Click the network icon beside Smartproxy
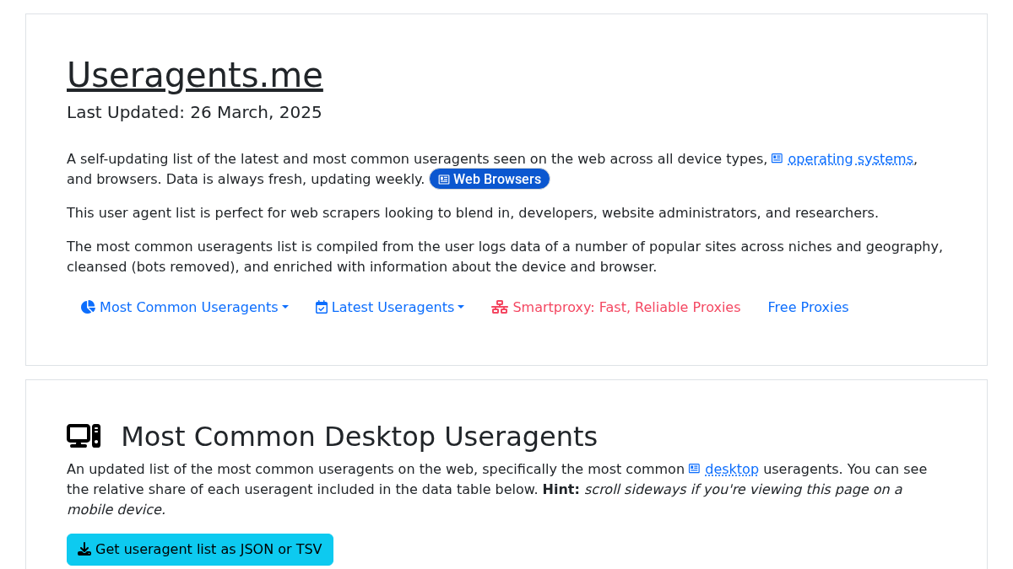The width and height of the screenshot is (1013, 569). [500, 307]
